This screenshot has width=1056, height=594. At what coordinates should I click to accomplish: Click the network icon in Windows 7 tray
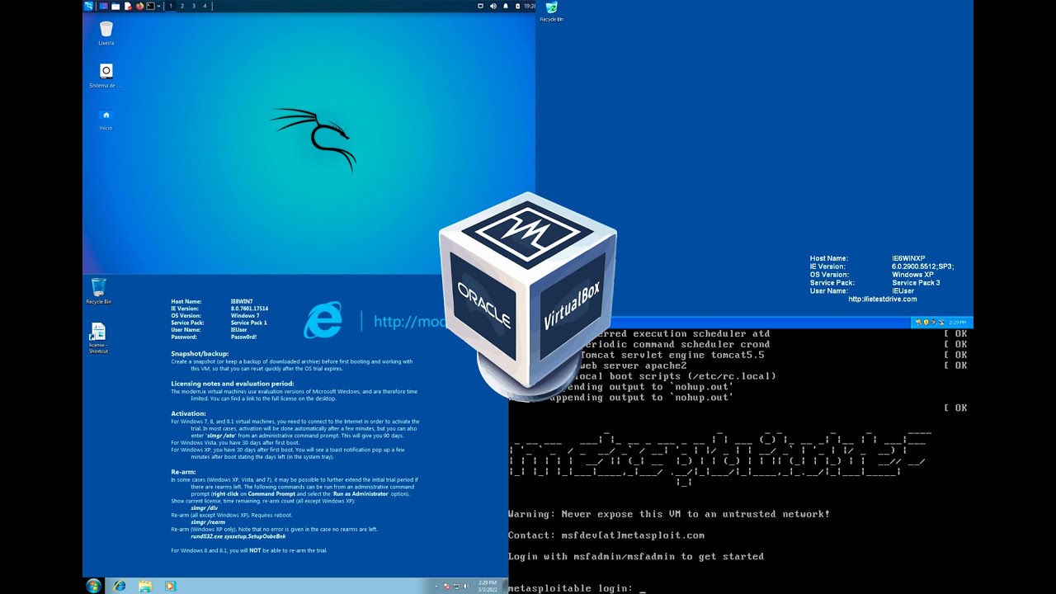(x=456, y=587)
